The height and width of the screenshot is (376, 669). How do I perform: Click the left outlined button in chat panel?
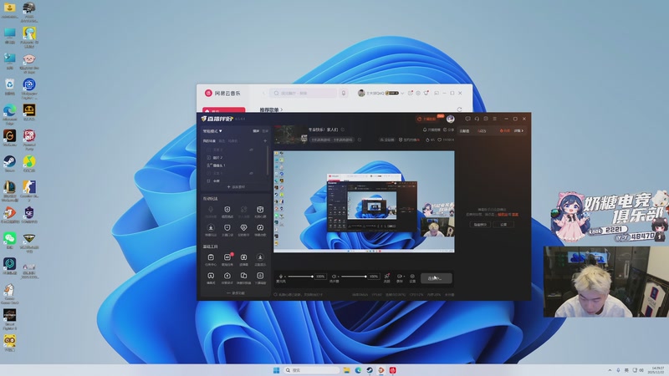coord(480,224)
